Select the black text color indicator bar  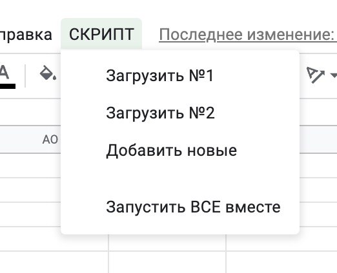8,86
